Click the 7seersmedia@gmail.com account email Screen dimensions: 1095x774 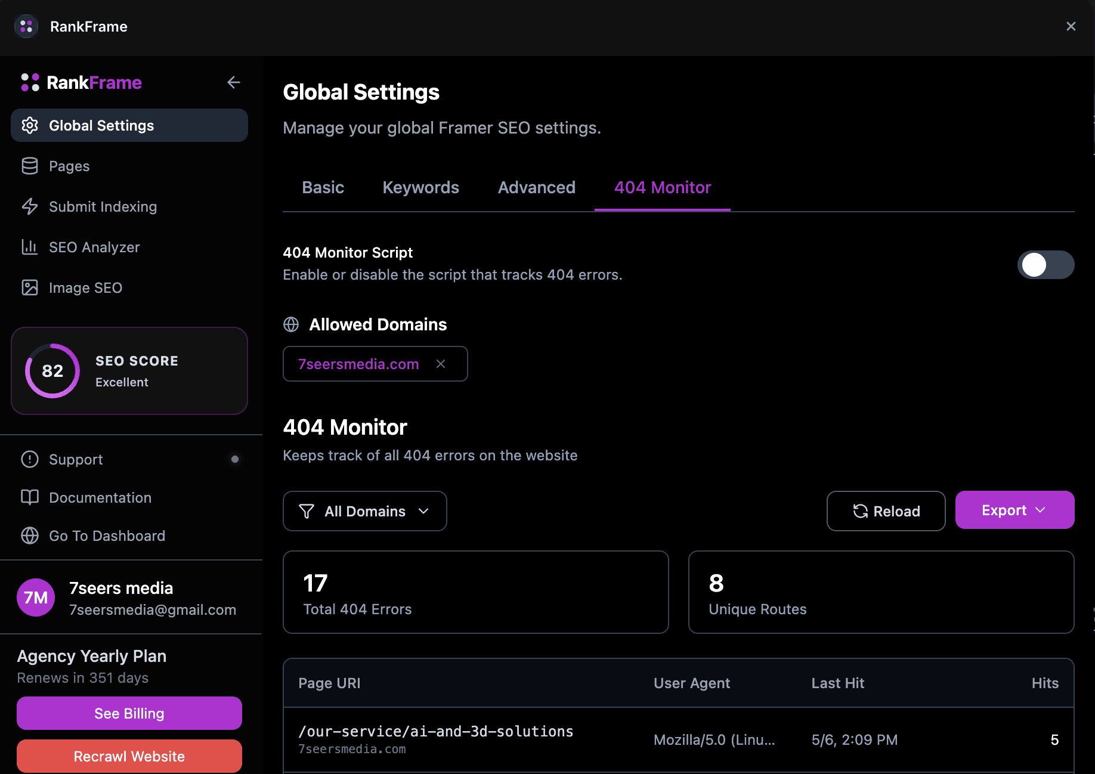tap(153, 609)
